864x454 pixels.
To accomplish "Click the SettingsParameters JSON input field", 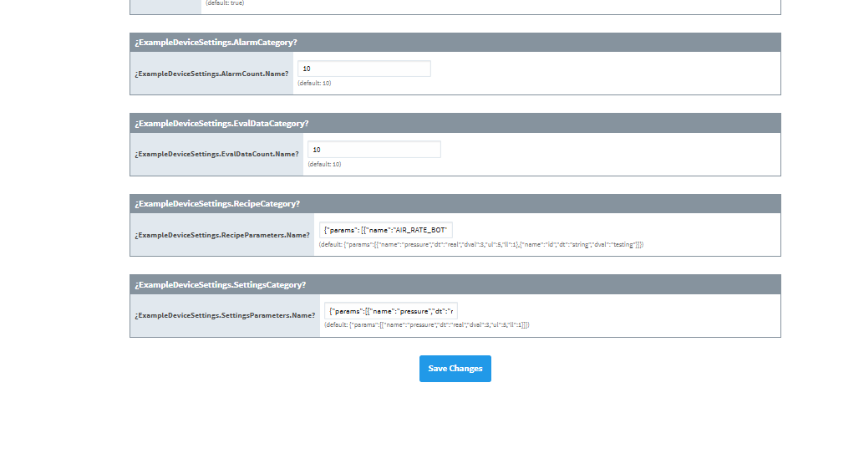I will (391, 311).
